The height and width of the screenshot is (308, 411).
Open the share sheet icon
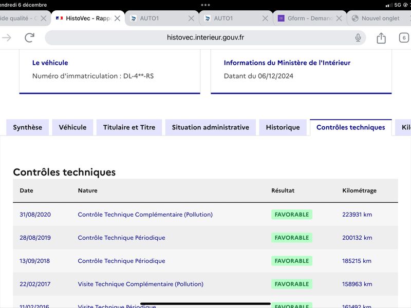point(381,38)
